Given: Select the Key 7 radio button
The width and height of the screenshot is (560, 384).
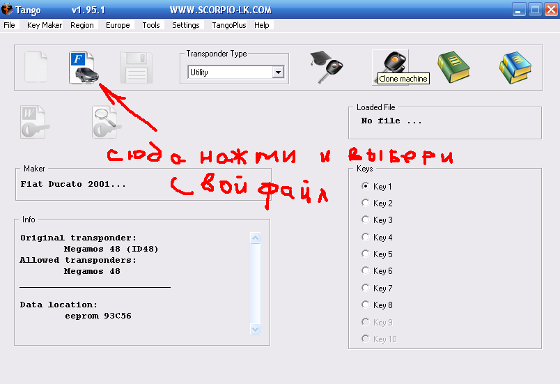Looking at the screenshot, I should (x=365, y=288).
